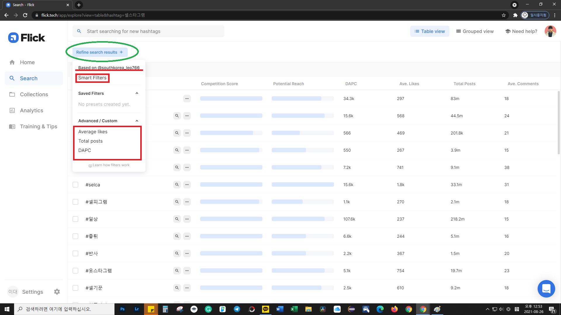Bookmark this page with star icon

point(504,15)
